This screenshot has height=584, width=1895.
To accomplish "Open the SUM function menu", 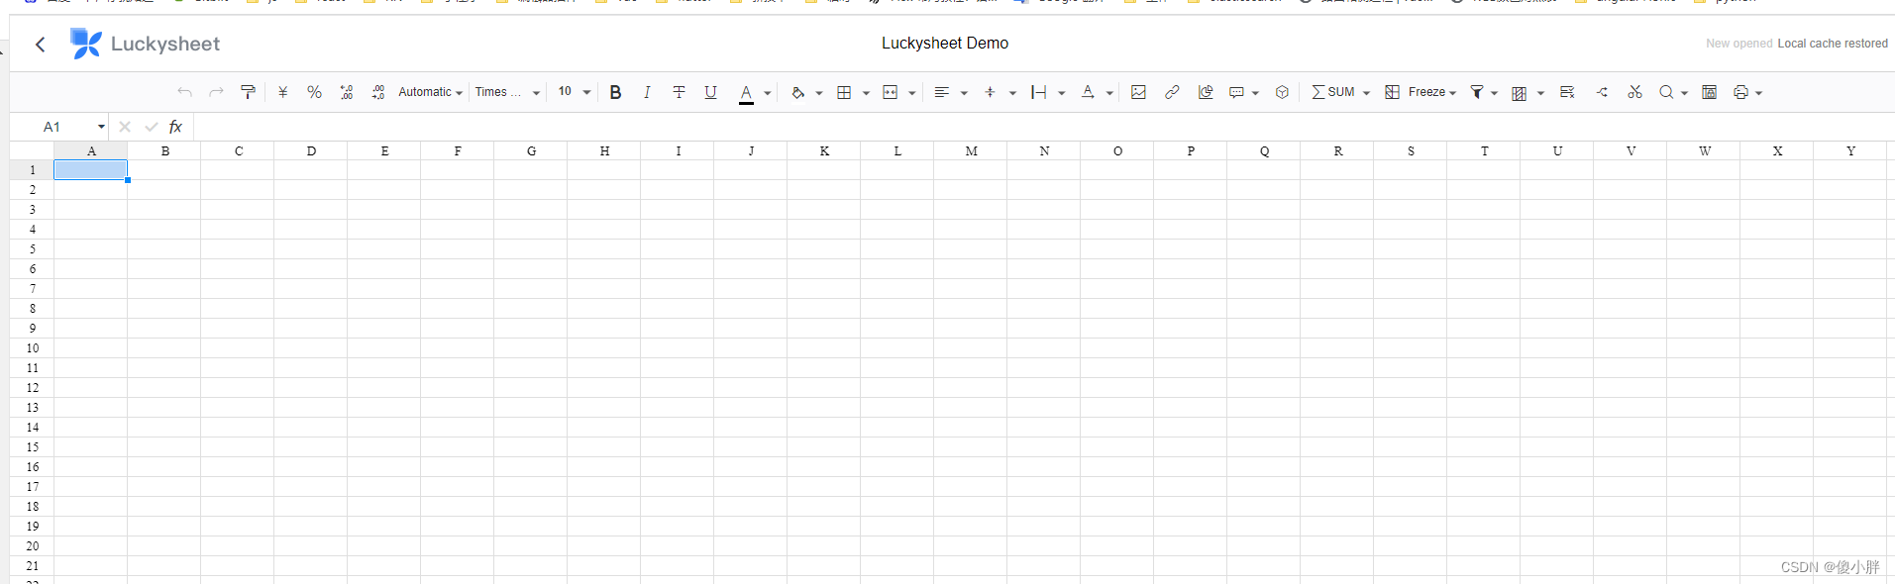I will 1340,92.
